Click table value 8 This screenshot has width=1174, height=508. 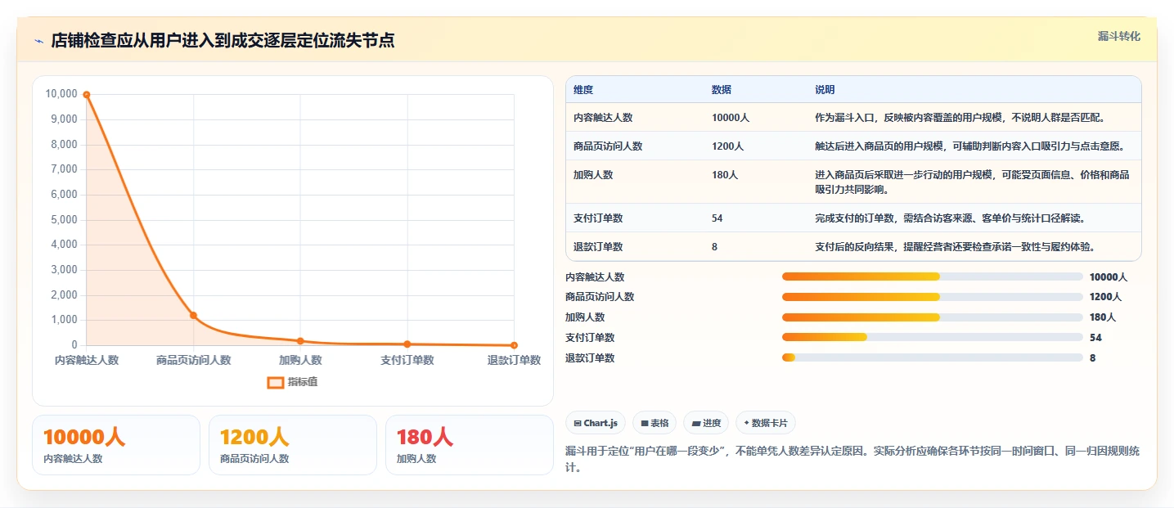[715, 247]
